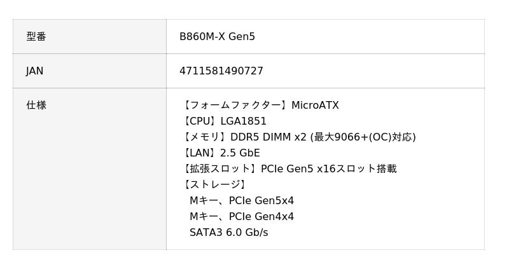Click the SATA3 6.0 Gb/s storage line
Image resolution: width=509 pixels, height=269 pixels.
click(228, 233)
